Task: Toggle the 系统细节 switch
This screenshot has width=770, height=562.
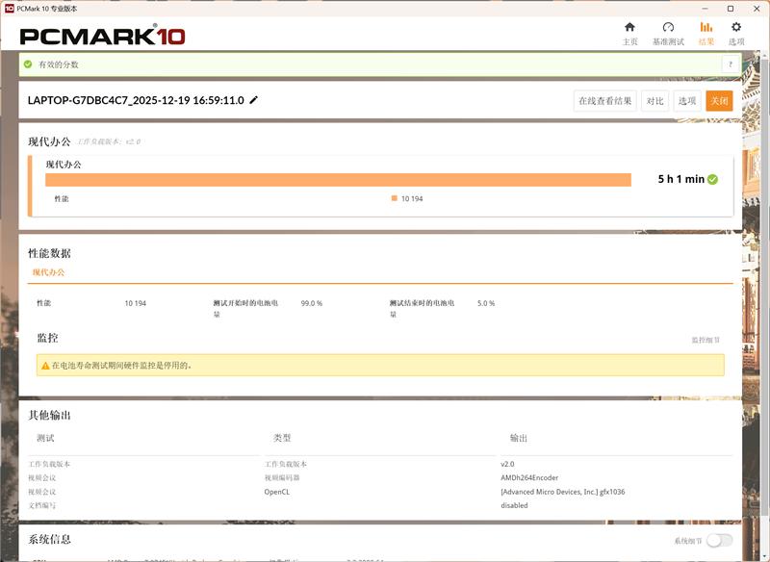Action: point(719,541)
